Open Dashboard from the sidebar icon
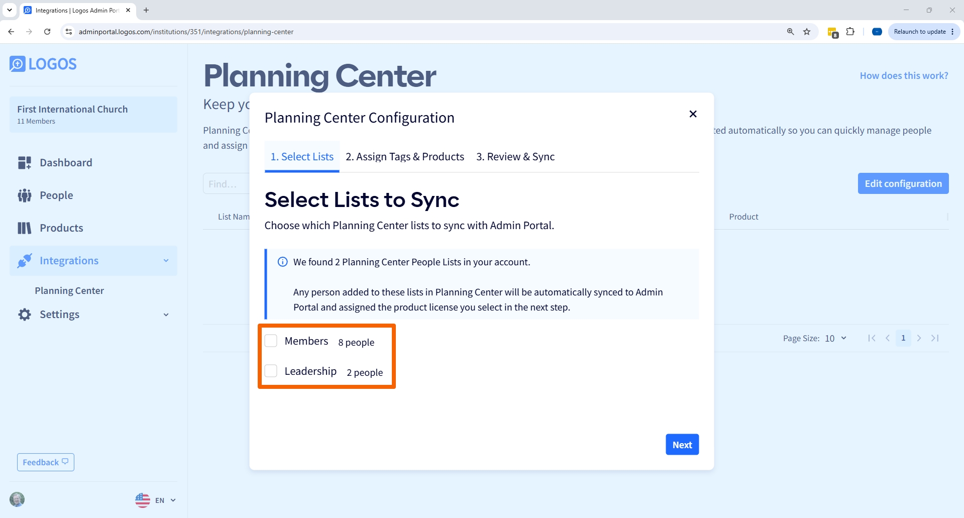964x518 pixels. click(25, 163)
